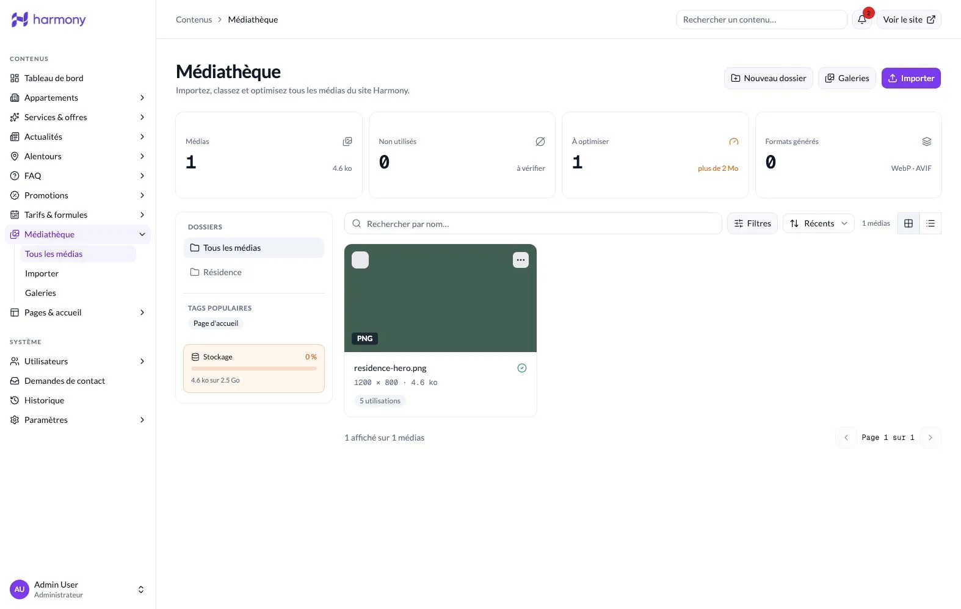This screenshot has height=609, width=961.
Task: Focus the Rechercher un contenu field
Action: (x=762, y=20)
